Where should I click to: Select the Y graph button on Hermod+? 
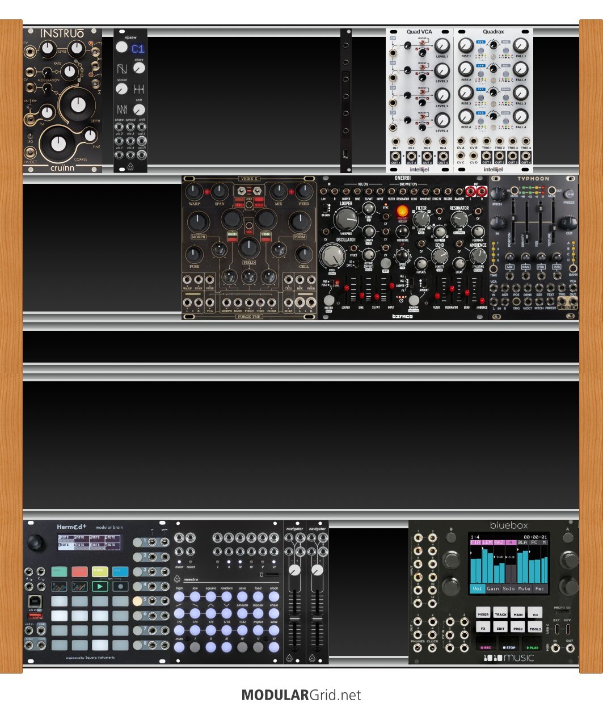point(79,587)
